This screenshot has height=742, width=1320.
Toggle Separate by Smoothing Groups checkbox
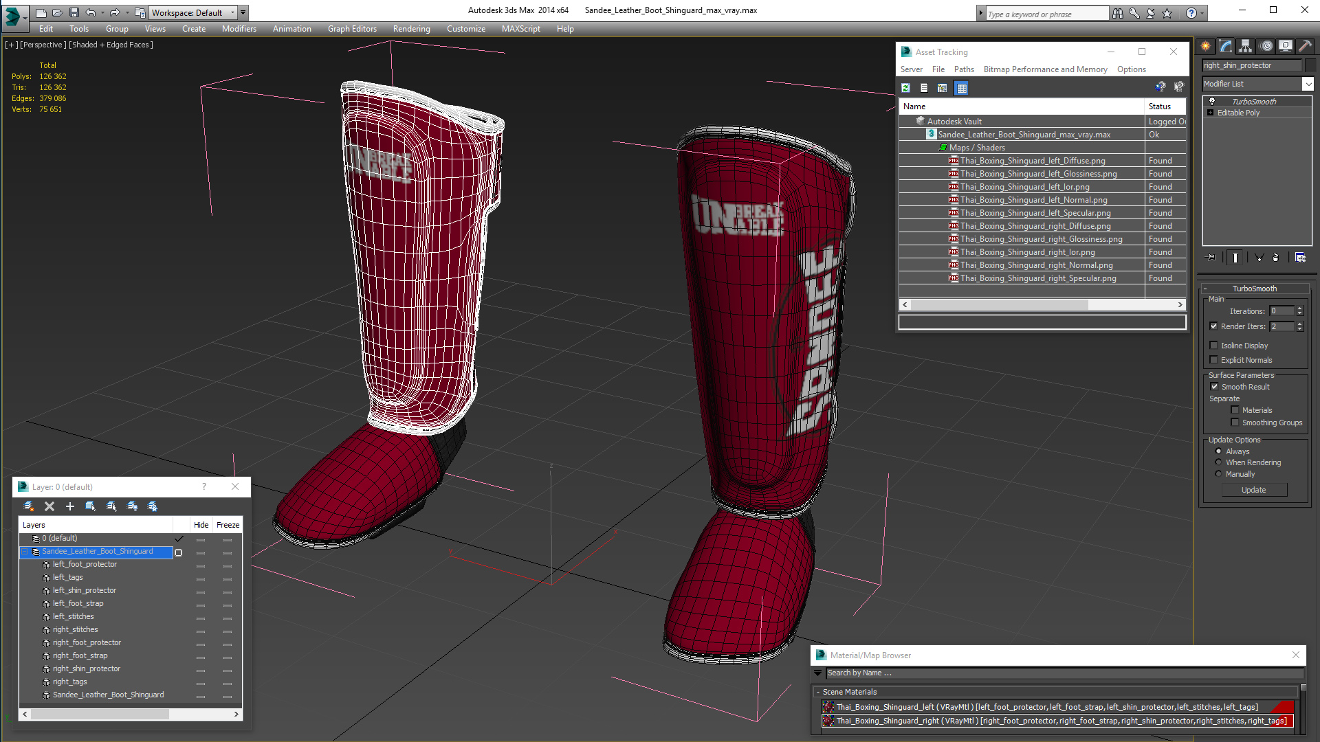[1235, 423]
